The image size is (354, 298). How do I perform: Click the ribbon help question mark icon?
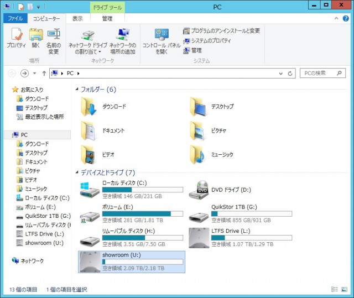pyautogui.click(x=347, y=18)
